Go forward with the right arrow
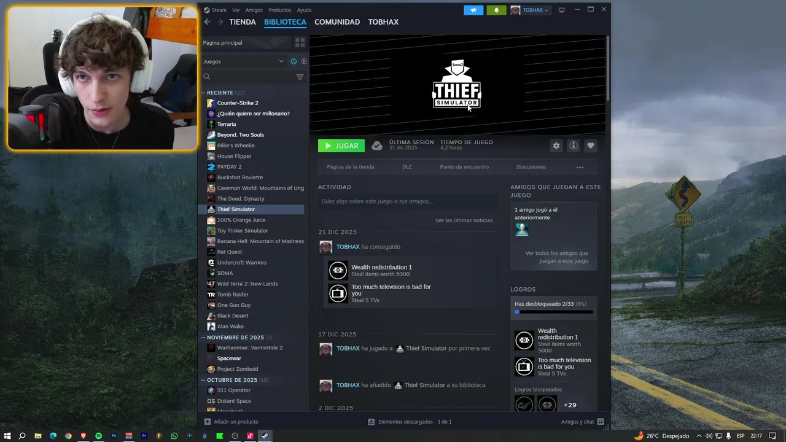This screenshot has width=786, height=442. pyautogui.click(x=220, y=22)
